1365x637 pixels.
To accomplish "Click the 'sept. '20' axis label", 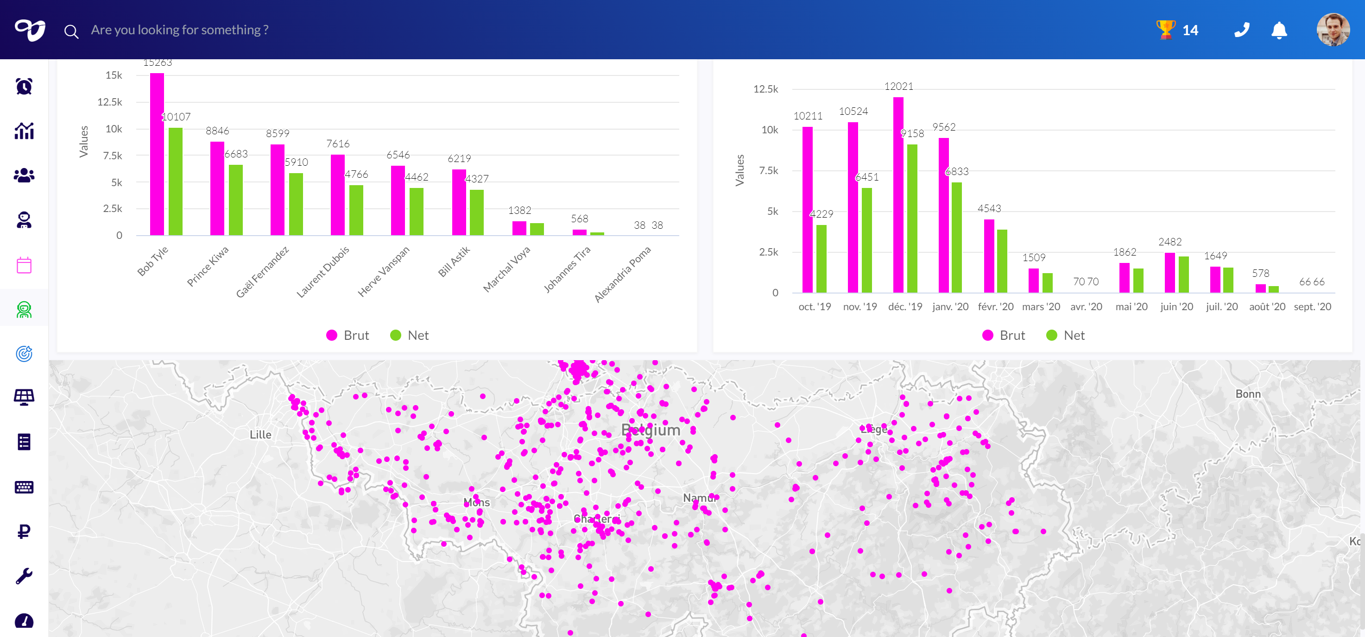I will (1312, 306).
